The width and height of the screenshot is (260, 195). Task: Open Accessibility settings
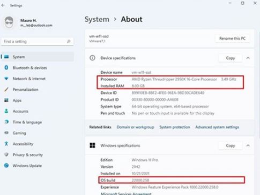coord(23,144)
